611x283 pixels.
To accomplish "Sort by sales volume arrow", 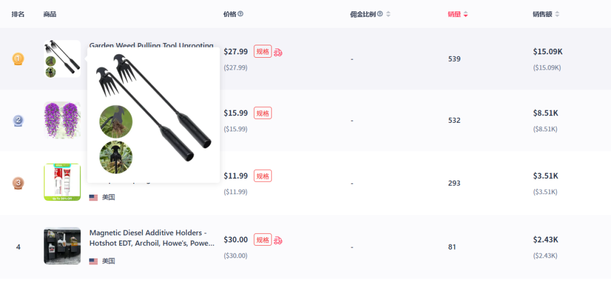I will 466,14.
